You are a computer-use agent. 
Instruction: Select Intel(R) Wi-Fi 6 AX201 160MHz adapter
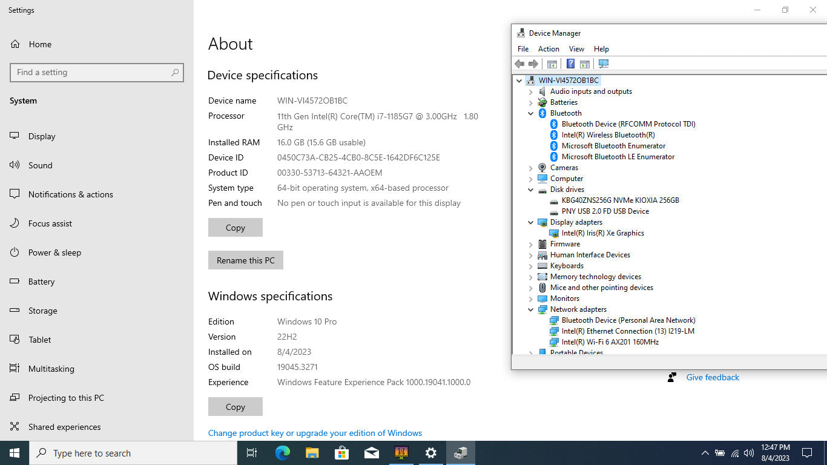[610, 342]
